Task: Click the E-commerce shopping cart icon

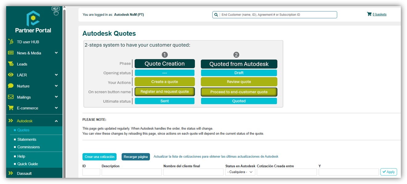Action: 11,108
